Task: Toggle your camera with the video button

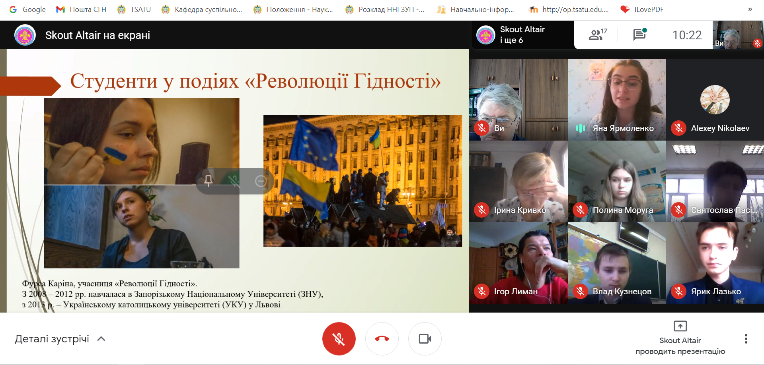Action: point(425,339)
